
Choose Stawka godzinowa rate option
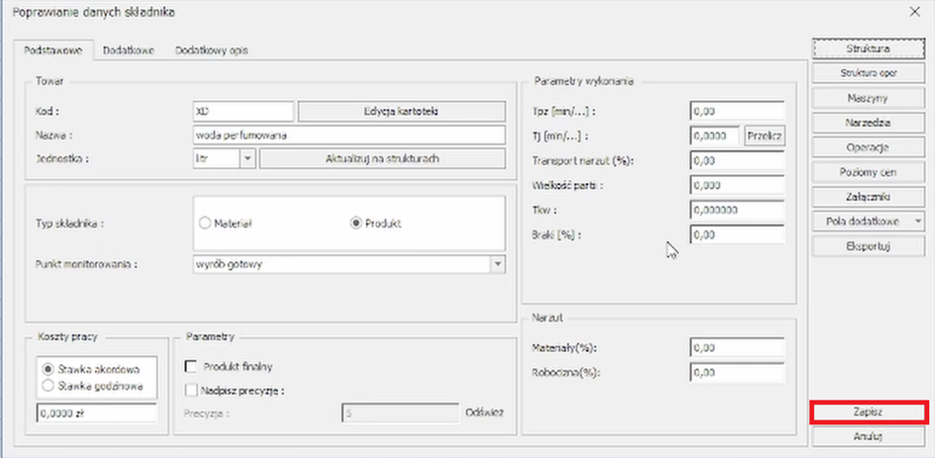45,385
